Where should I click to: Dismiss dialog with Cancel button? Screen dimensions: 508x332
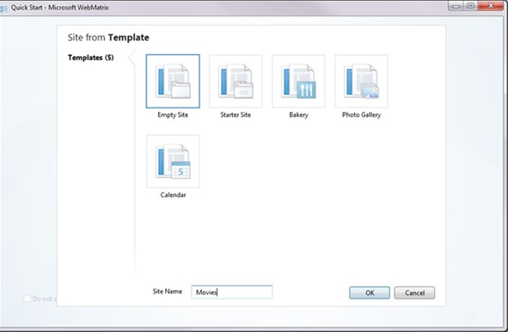click(x=414, y=292)
